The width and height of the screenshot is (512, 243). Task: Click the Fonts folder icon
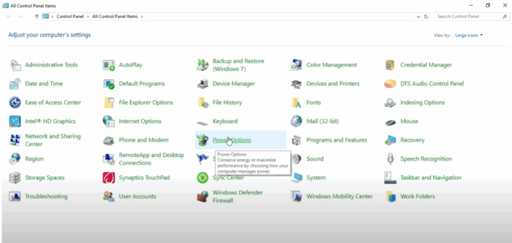click(296, 102)
